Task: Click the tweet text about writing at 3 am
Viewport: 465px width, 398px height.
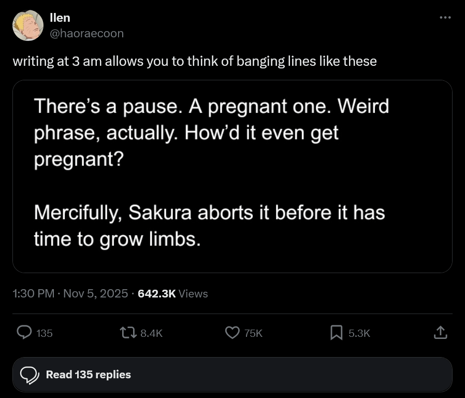Action: (194, 61)
